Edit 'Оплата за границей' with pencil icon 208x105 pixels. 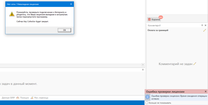[x=204, y=30]
